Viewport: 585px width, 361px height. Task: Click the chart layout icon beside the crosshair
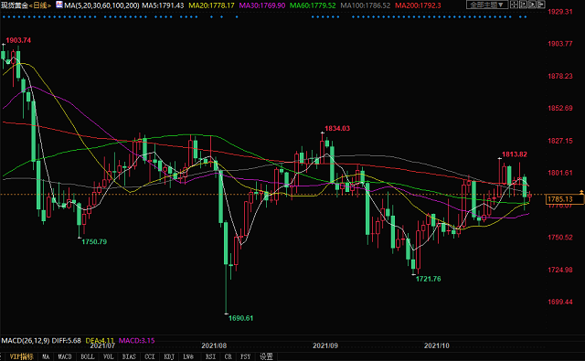[x=523, y=5]
